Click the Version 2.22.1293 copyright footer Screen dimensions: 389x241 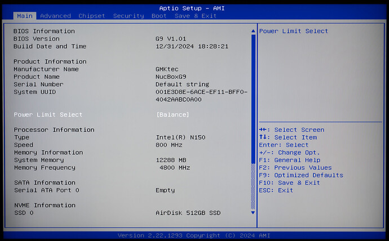tap(194, 235)
